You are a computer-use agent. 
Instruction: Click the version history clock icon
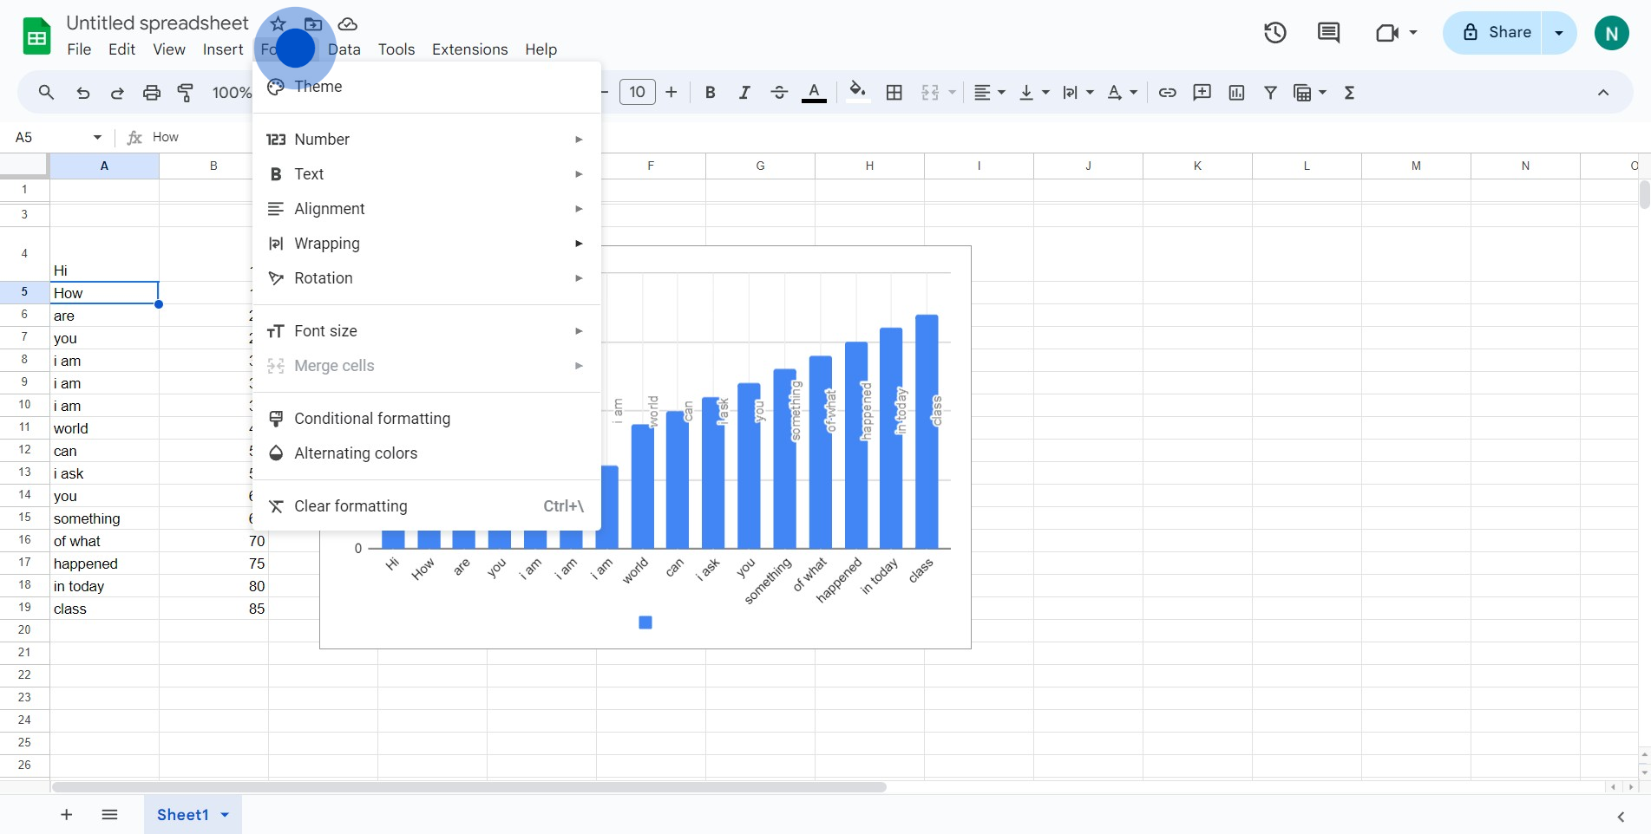[x=1274, y=33]
